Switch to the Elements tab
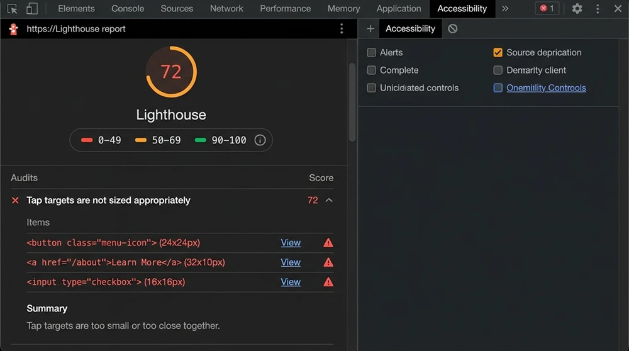Viewport: 629px width, 351px height. 76,8
